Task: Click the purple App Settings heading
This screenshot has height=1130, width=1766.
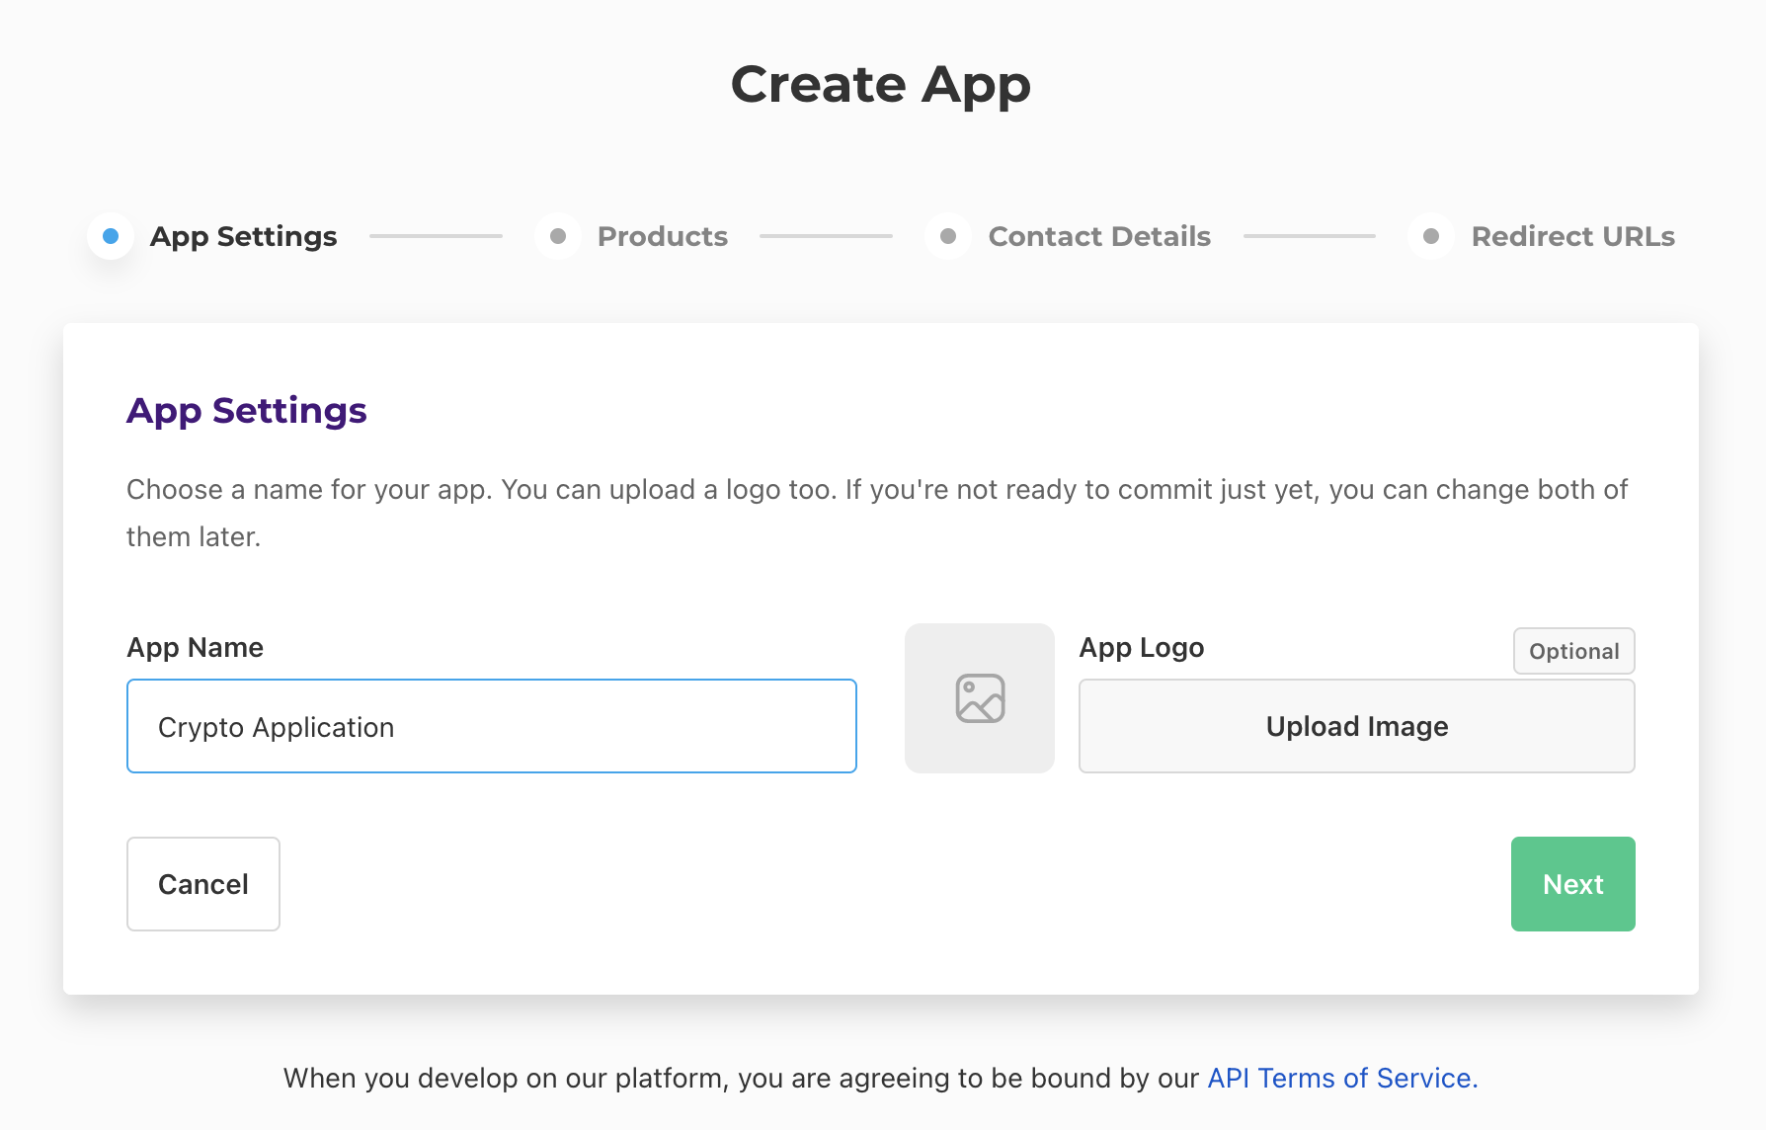Action: (x=247, y=410)
